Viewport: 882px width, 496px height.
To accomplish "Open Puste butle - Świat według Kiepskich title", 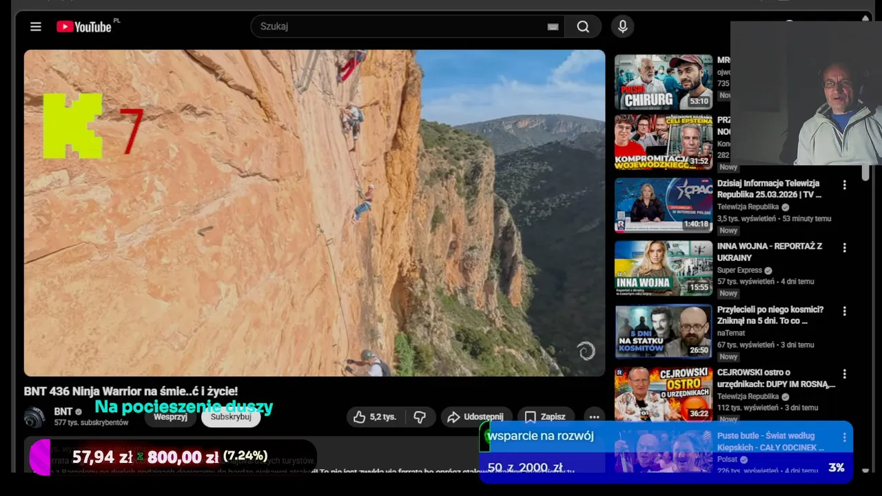I will tap(770, 442).
